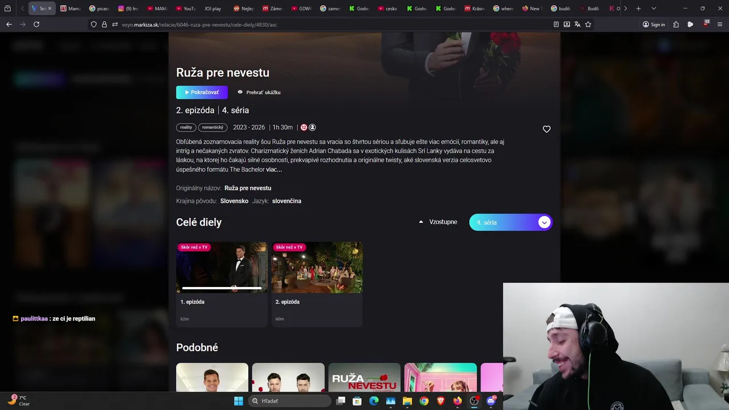
Task: Switch to the Krásn tab
Action: (474, 9)
